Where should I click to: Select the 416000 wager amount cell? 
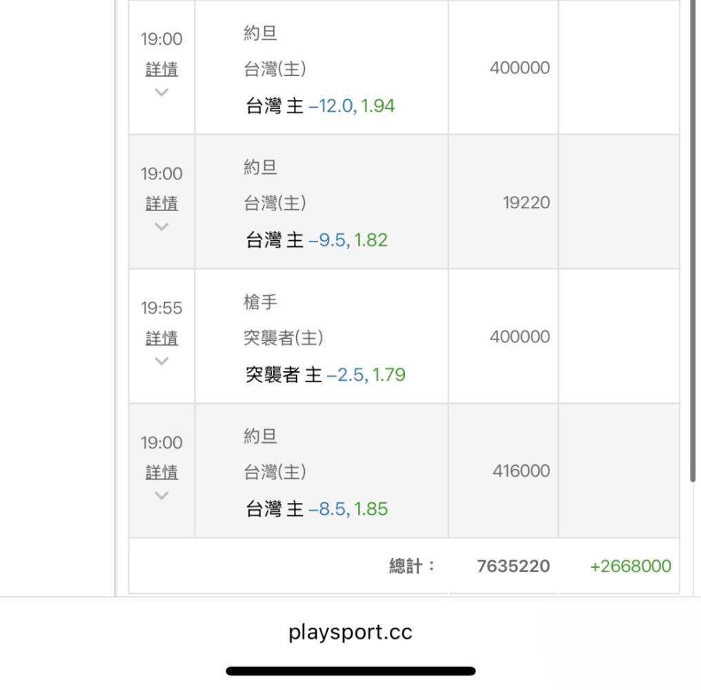click(x=520, y=471)
